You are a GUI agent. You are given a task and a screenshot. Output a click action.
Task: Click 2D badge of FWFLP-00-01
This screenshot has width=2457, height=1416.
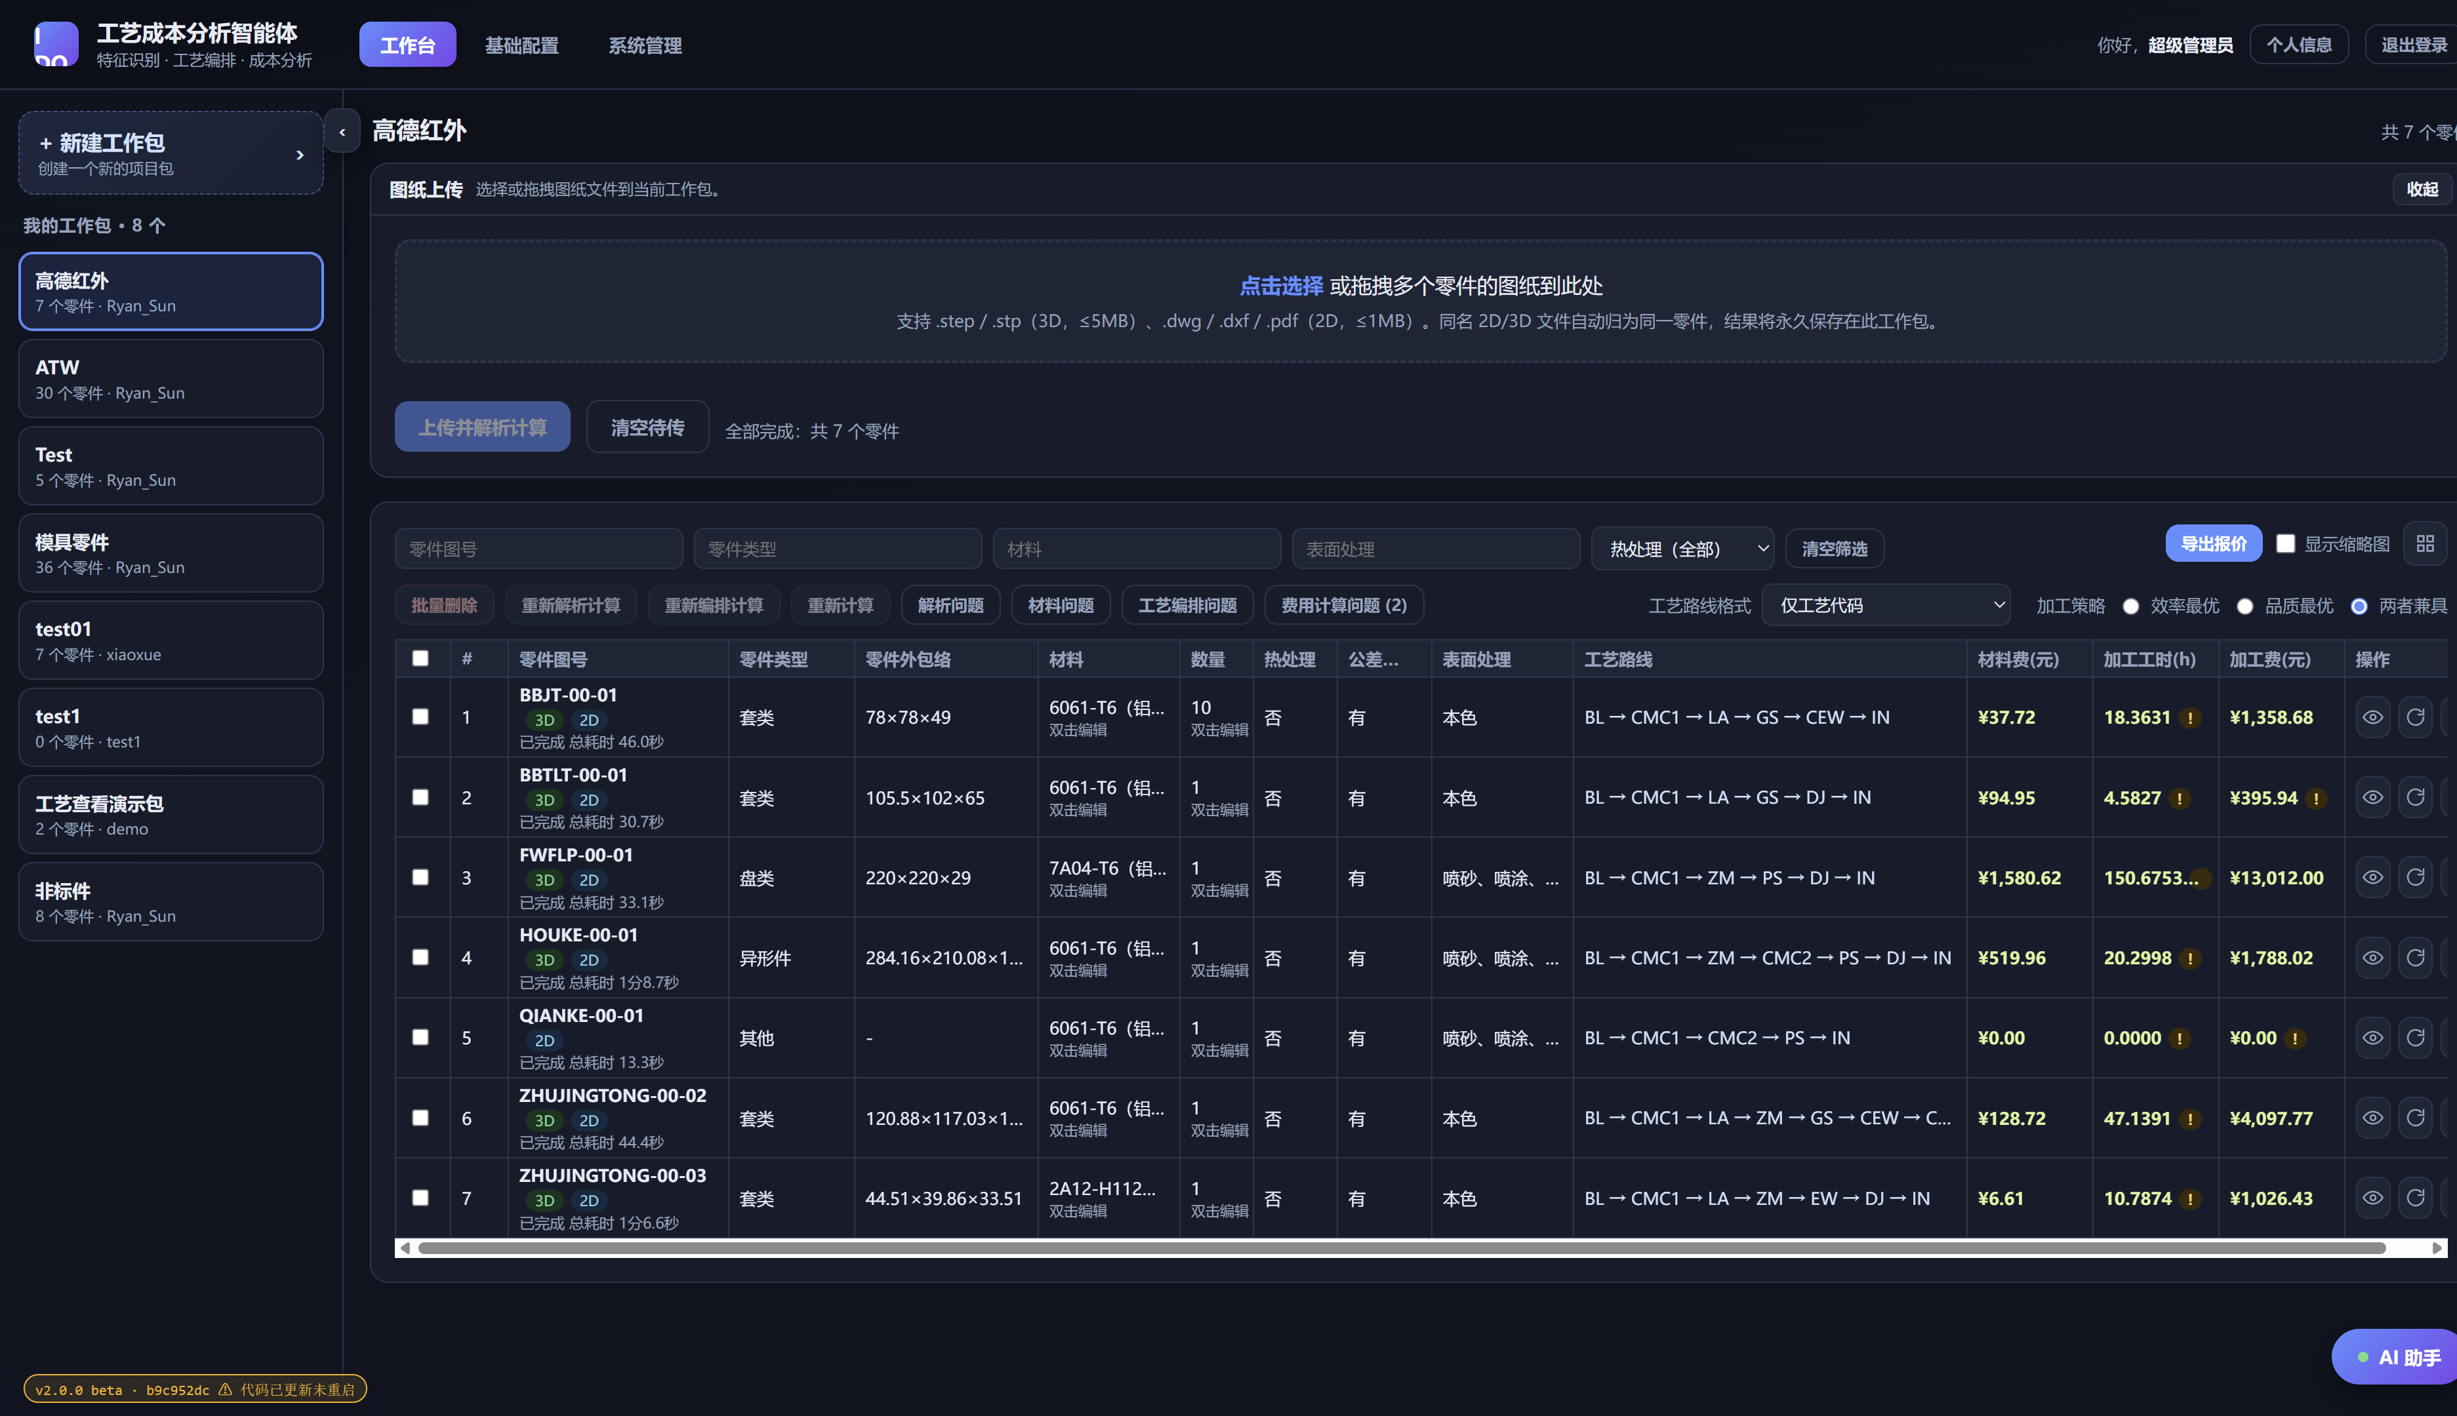(589, 880)
